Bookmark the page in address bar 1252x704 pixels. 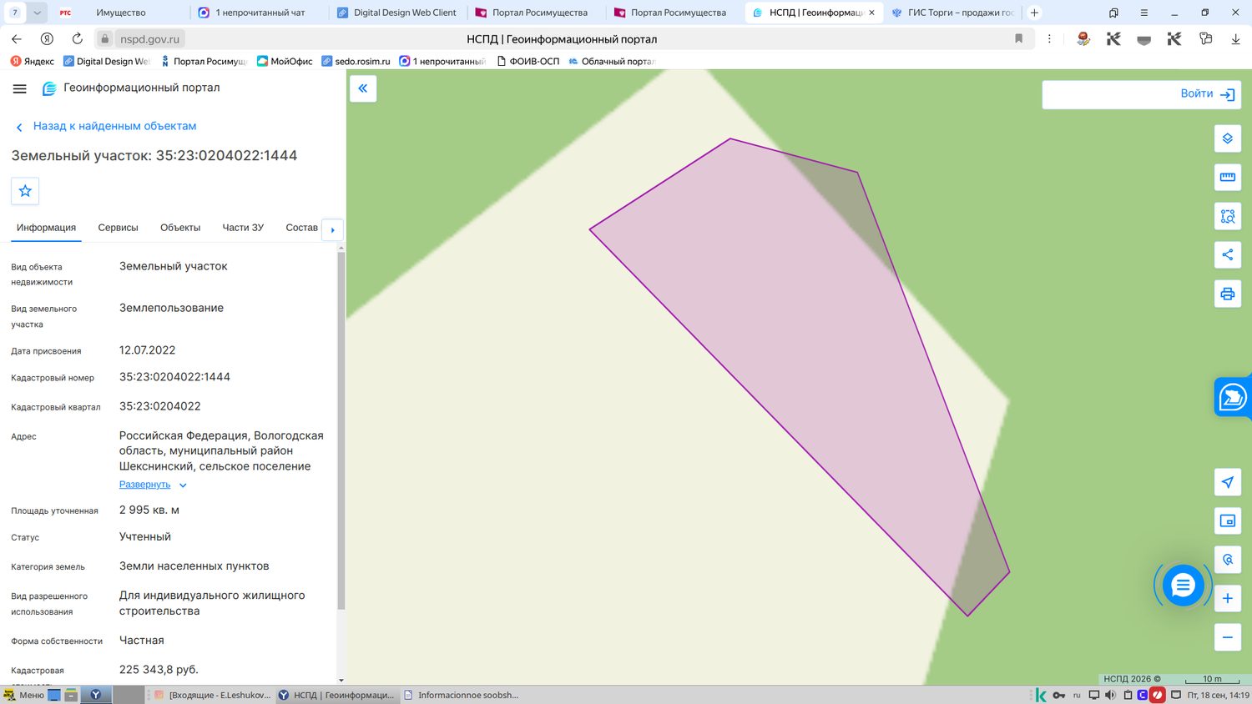pyautogui.click(x=1018, y=38)
